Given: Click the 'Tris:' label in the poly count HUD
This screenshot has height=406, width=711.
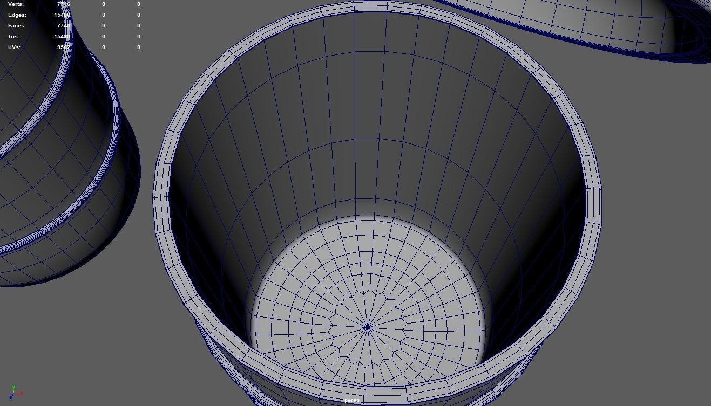Looking at the screenshot, I should pos(13,36).
